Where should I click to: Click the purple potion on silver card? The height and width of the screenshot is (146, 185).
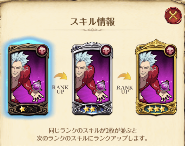[x=101, y=86]
